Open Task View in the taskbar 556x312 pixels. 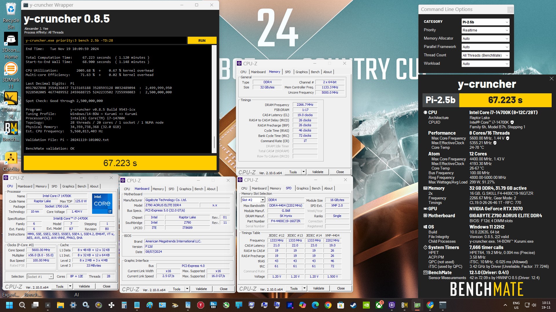coord(35,305)
